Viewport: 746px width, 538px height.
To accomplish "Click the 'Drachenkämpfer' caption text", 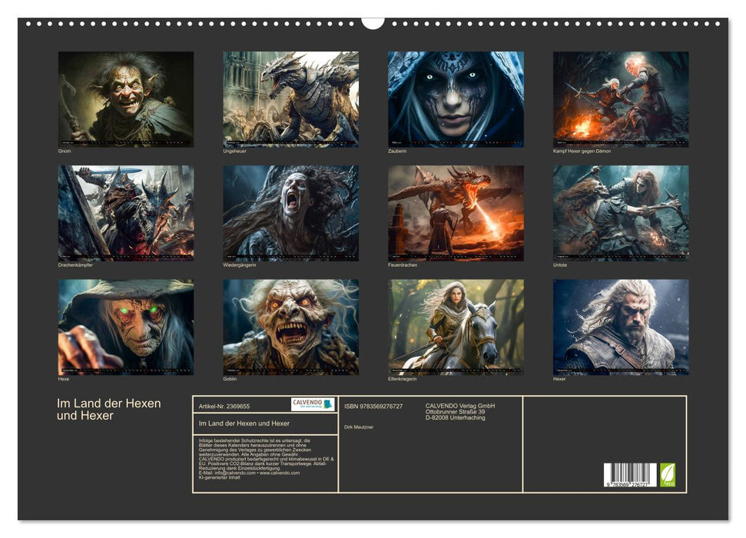I will coord(75,264).
